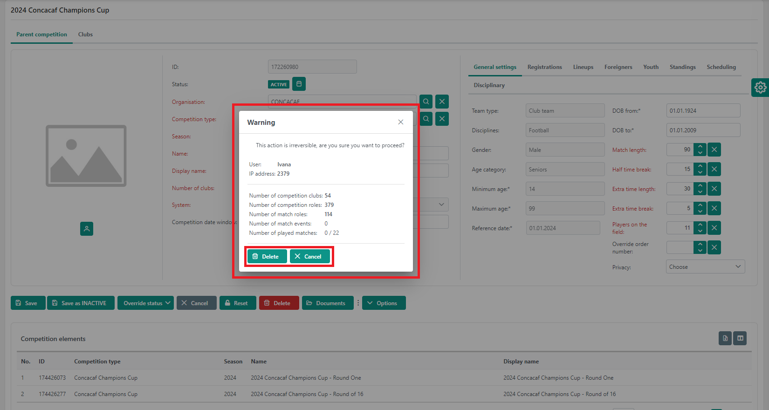Clear the Players on the field value

[714, 228]
